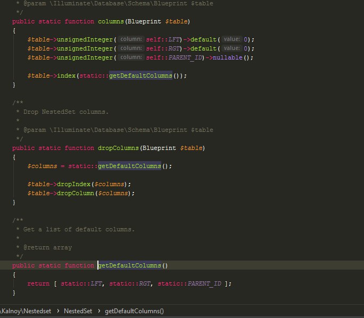364x318 pixels.
Task: Click the '@return array' doc tag
Action: coord(47,247)
